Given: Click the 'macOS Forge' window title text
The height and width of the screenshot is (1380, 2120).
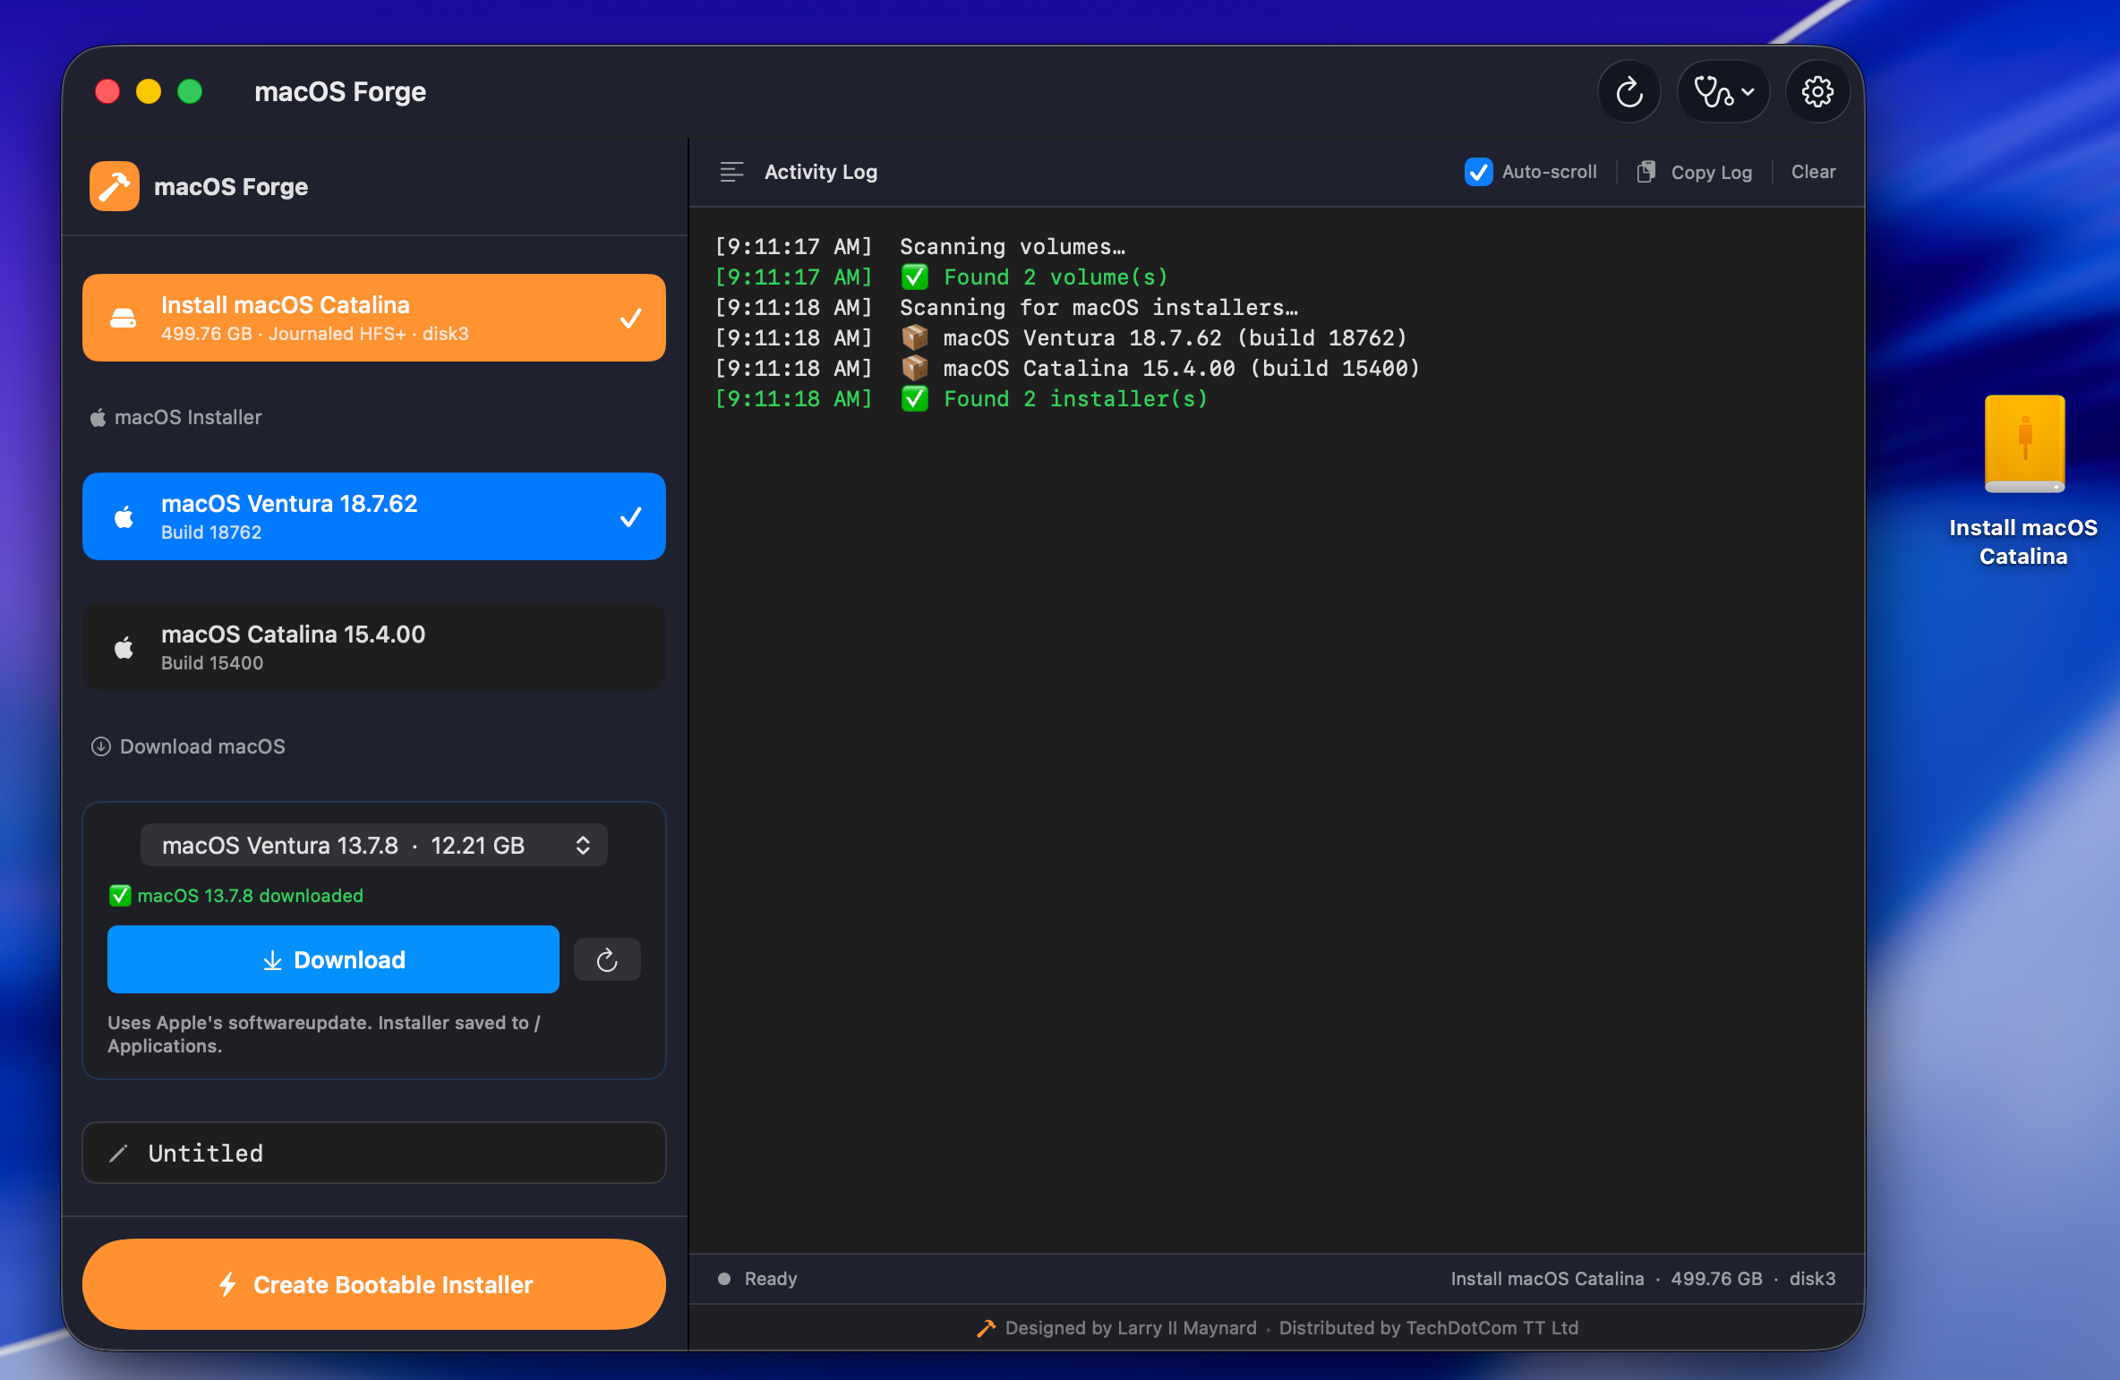Looking at the screenshot, I should (x=340, y=91).
